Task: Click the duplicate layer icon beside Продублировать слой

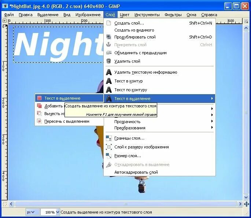Action: pos(109,37)
